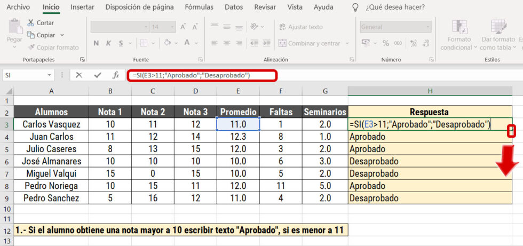Open Insert Function via fx icon
523x246 pixels.
click(115, 75)
